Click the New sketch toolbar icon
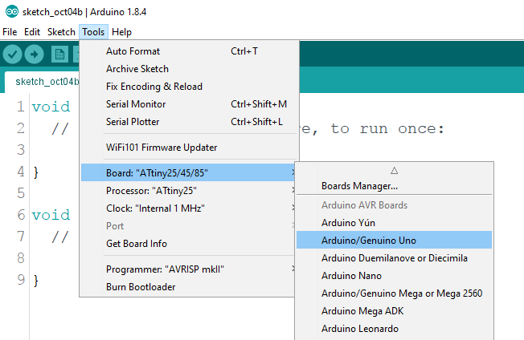The height and width of the screenshot is (340, 524). 59,54
